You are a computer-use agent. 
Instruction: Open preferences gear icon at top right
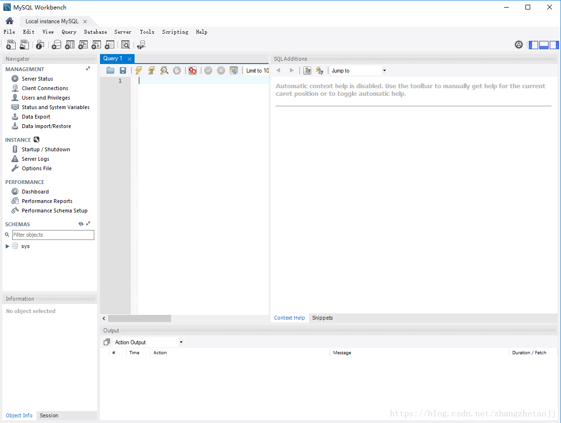519,45
